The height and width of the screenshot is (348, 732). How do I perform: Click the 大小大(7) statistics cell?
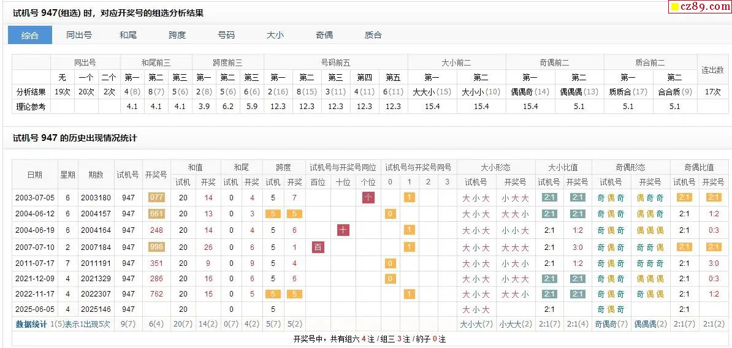click(476, 324)
